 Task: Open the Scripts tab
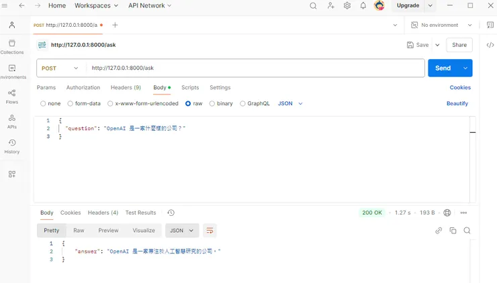pyautogui.click(x=190, y=87)
